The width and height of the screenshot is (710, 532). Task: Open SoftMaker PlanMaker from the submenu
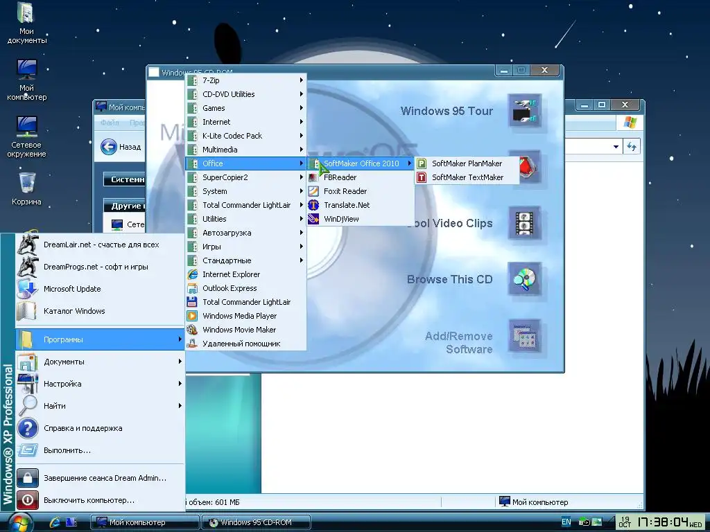[x=467, y=163]
